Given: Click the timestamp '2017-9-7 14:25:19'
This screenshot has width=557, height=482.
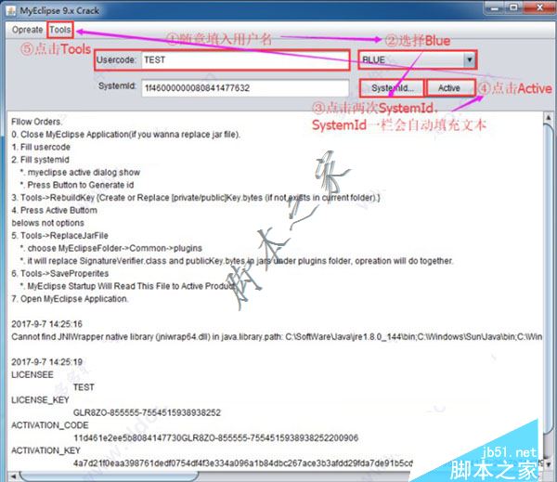Looking at the screenshot, I should (x=47, y=362).
